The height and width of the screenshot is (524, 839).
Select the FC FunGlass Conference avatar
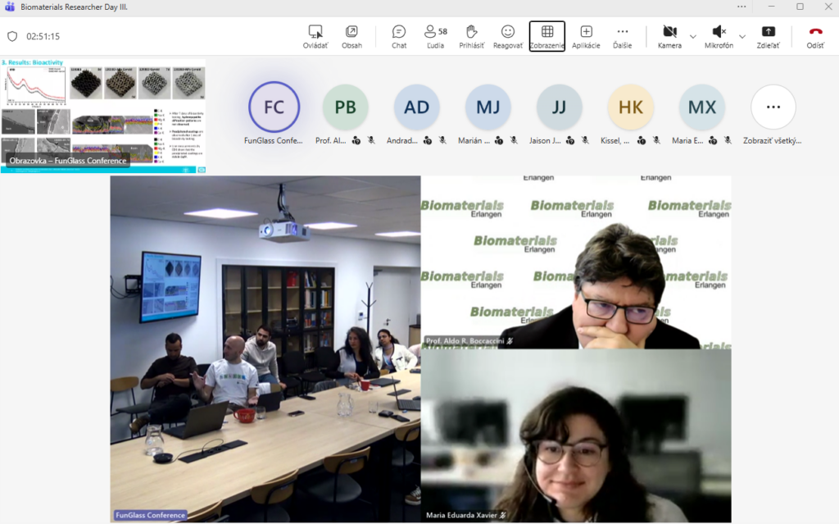tap(274, 107)
